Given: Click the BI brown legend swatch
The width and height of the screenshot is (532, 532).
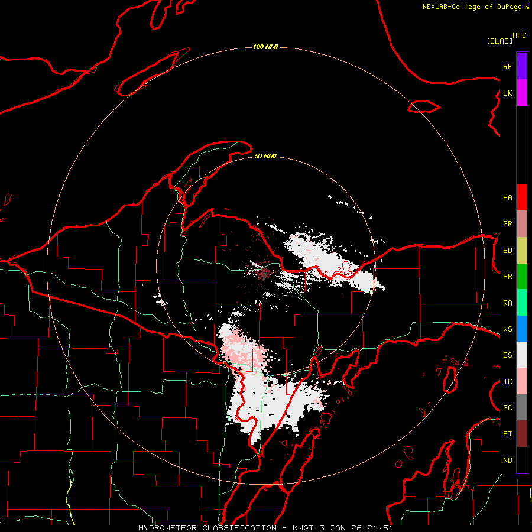Looking at the screenshot, I should 522,434.
